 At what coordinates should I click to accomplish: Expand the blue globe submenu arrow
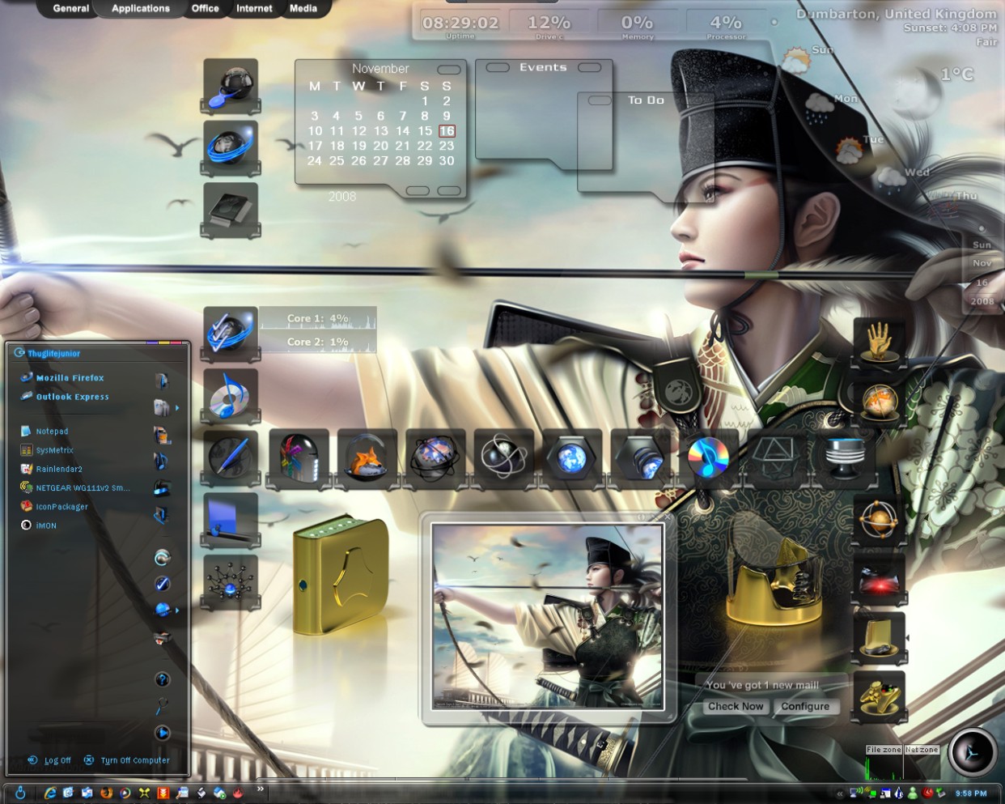(177, 610)
